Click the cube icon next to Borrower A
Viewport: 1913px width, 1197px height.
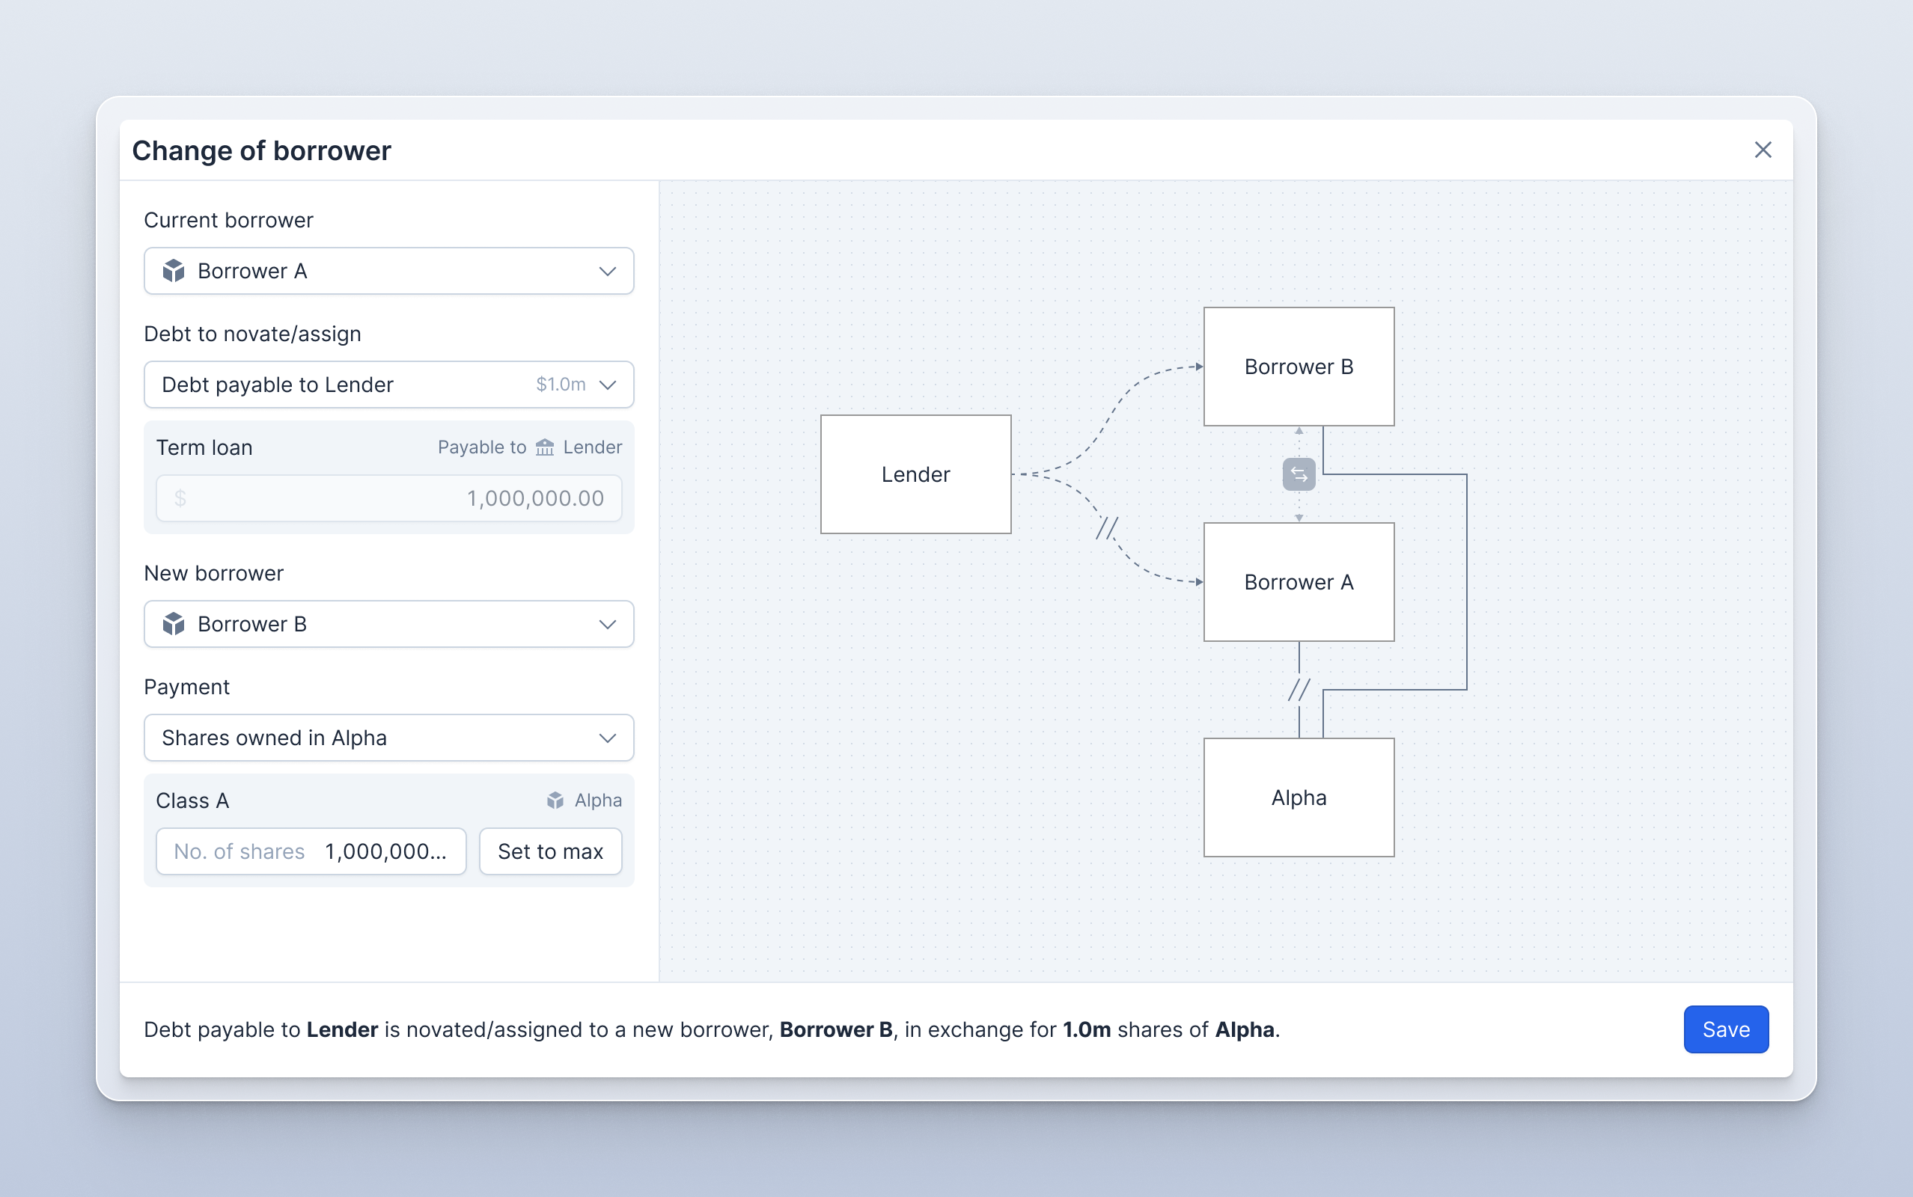point(174,271)
